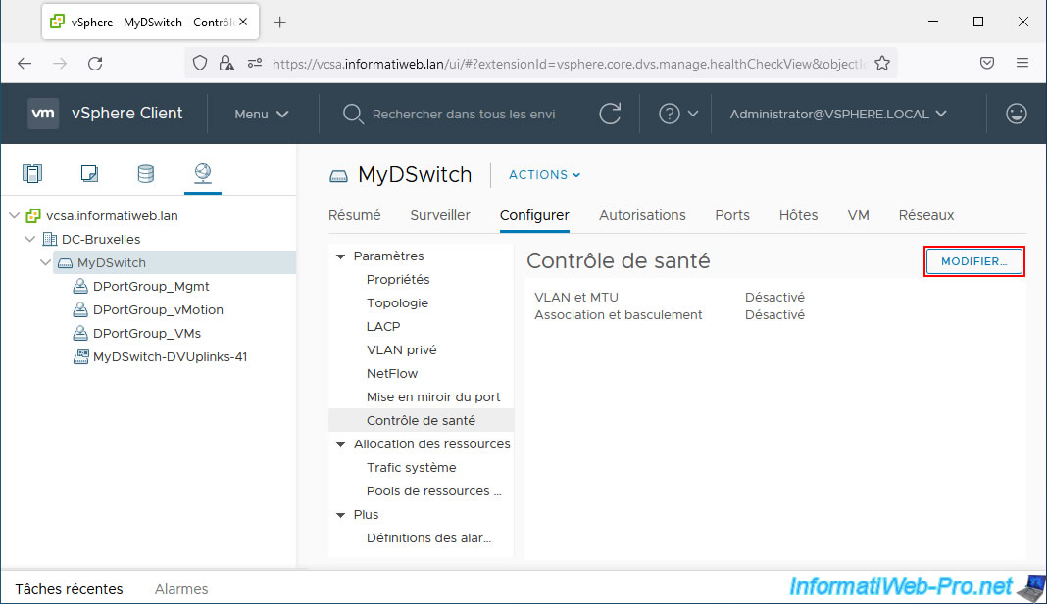Open the Hosts and Clusters inventory icon

(32, 174)
